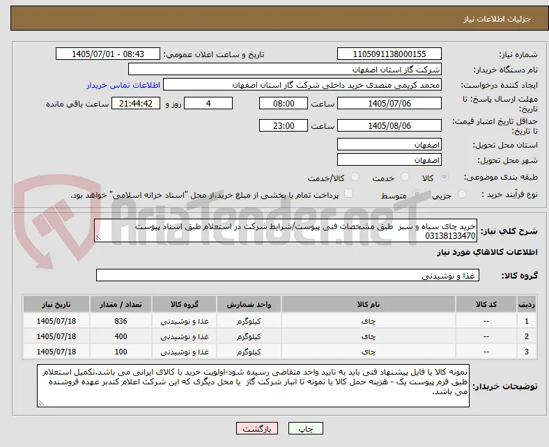
Task: Click the buyer notes textarea resize handle
Action: [41, 403]
